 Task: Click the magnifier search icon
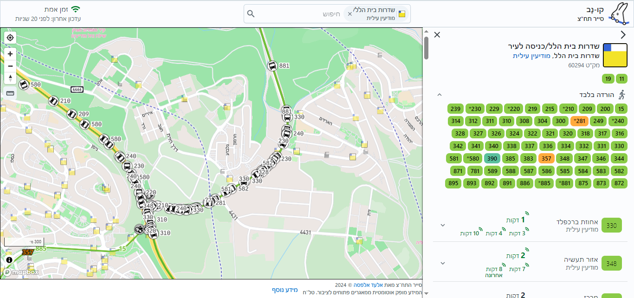251,14
